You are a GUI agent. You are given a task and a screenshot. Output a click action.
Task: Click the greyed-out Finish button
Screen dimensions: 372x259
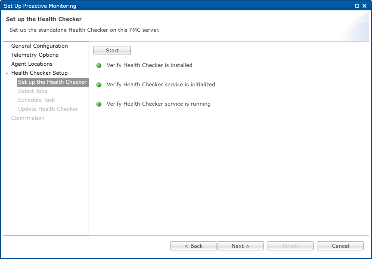[x=290, y=246]
